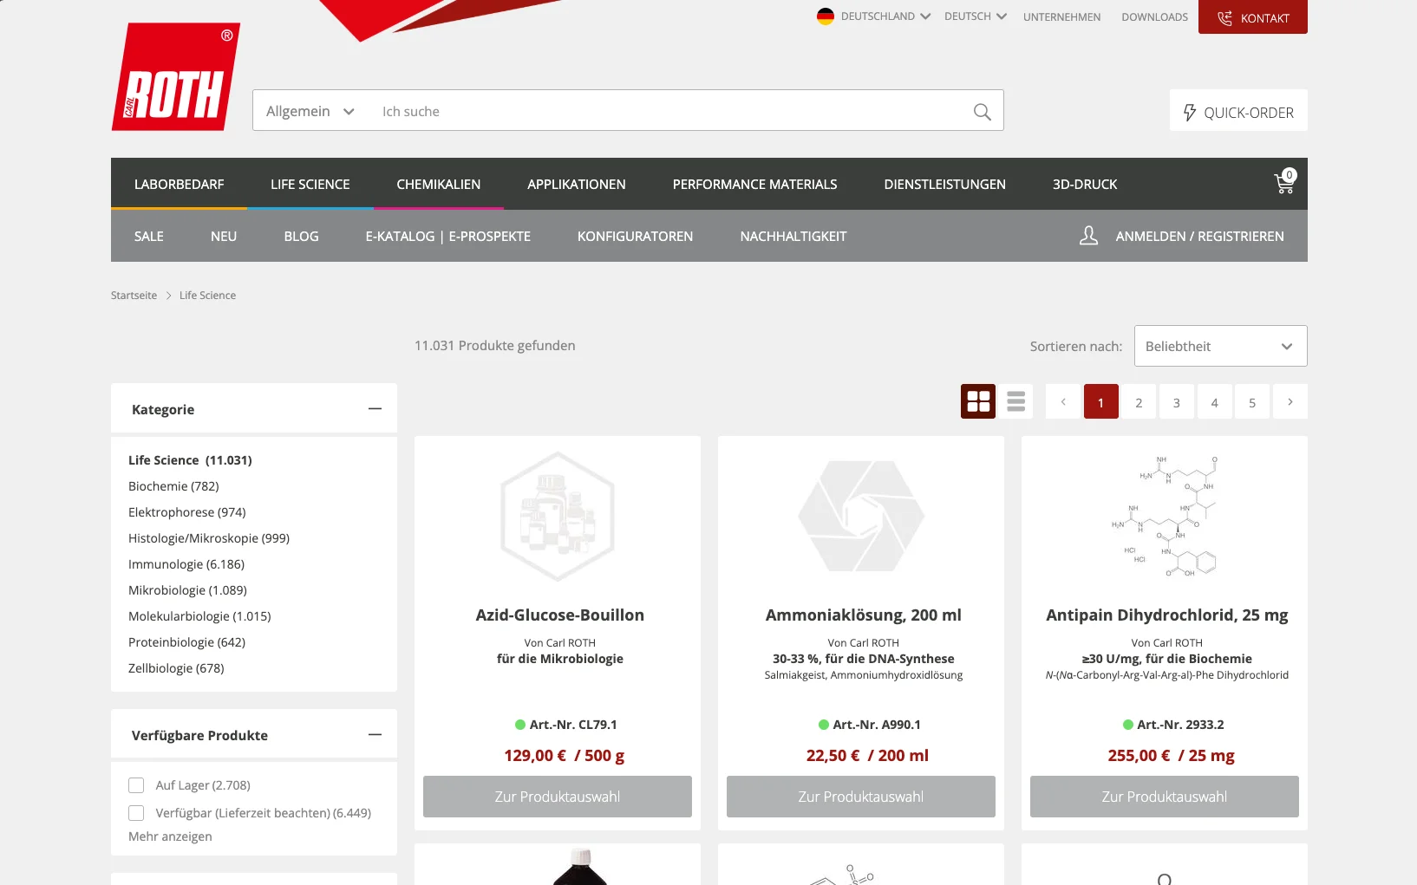Collapse the Verfügbare Produkte panel
Screen dimensions: 1417x885
click(375, 734)
